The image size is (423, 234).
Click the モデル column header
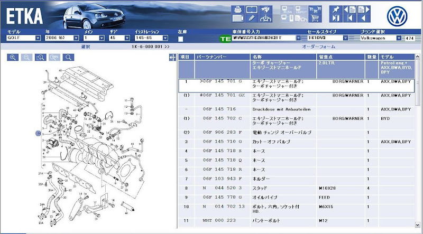[x=397, y=57]
